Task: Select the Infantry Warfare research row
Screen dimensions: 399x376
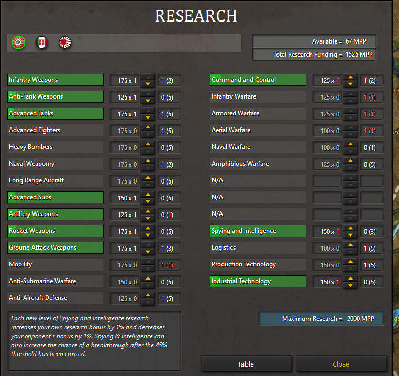Action: (x=258, y=97)
